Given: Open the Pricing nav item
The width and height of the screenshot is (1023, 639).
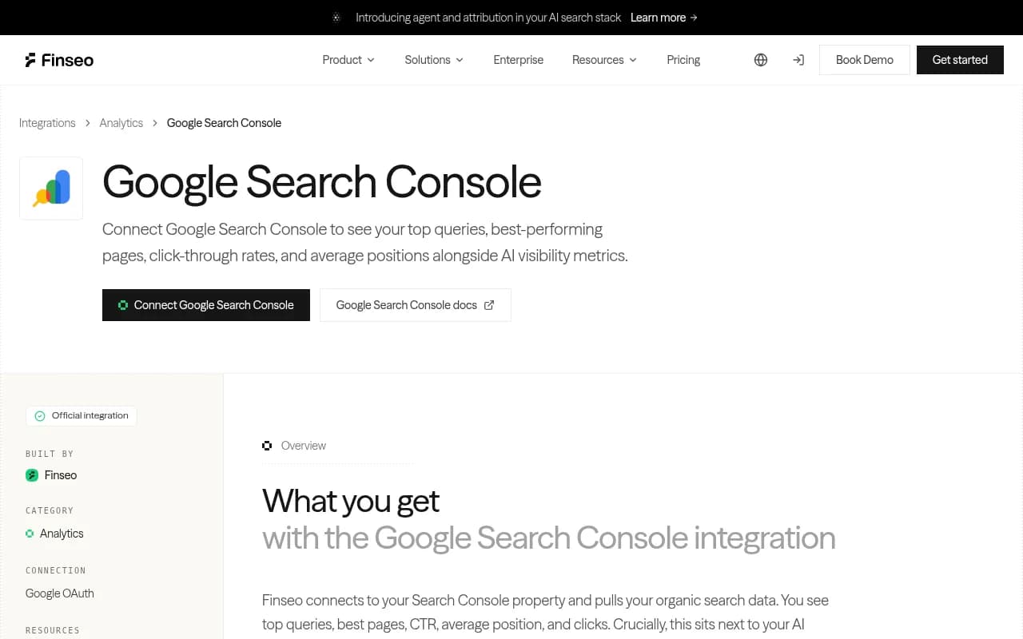Looking at the screenshot, I should point(683,60).
